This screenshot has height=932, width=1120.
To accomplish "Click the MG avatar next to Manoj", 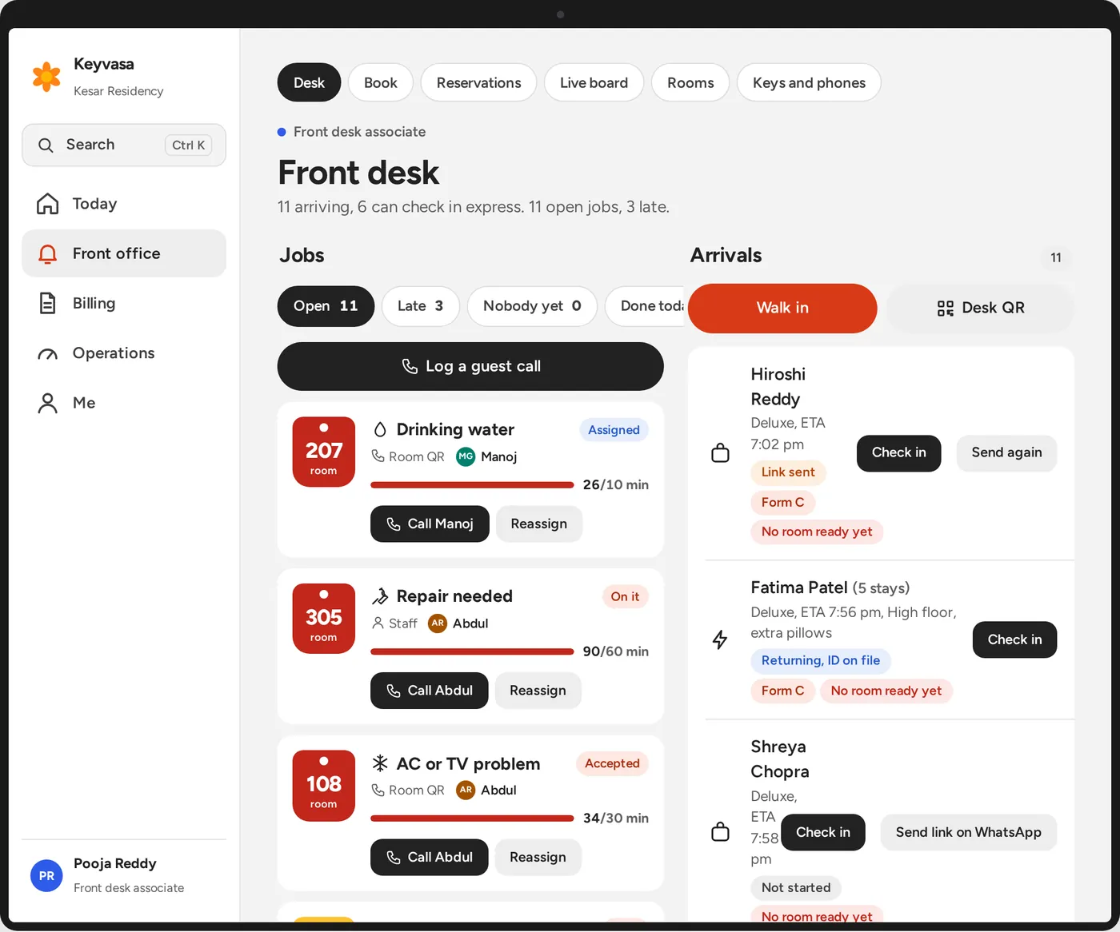I will [466, 456].
